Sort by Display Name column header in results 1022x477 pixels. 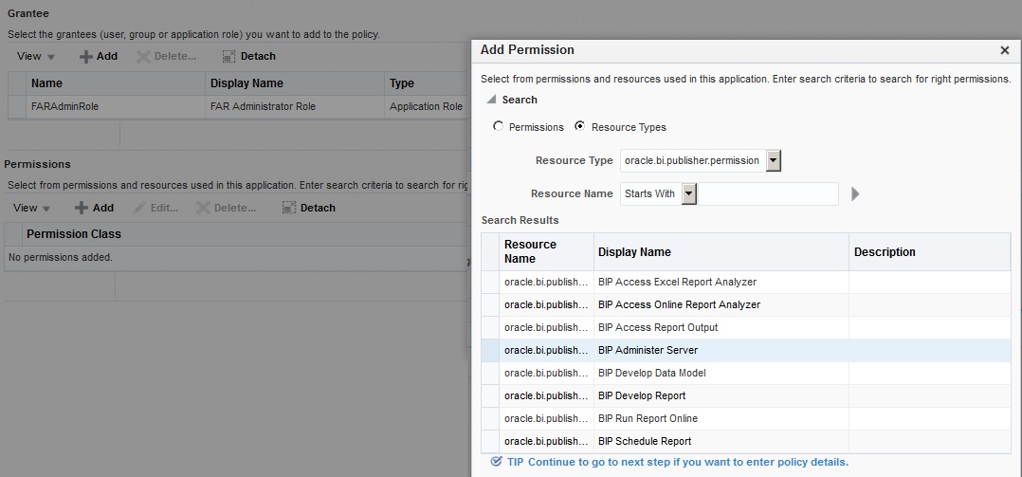[x=634, y=252]
